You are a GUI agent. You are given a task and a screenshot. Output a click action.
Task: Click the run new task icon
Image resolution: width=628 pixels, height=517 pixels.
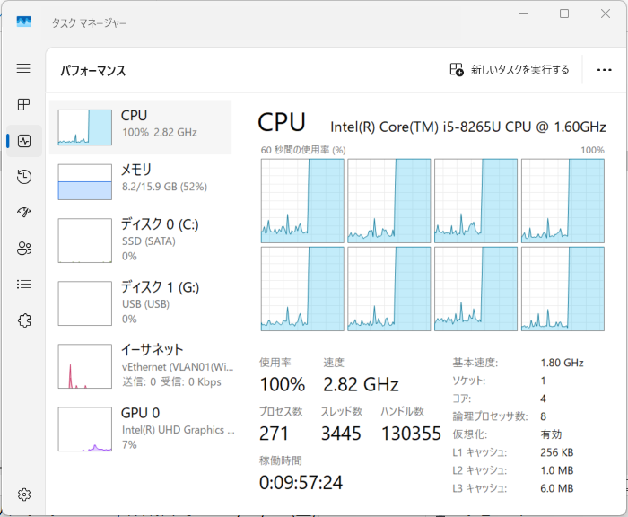tap(456, 70)
